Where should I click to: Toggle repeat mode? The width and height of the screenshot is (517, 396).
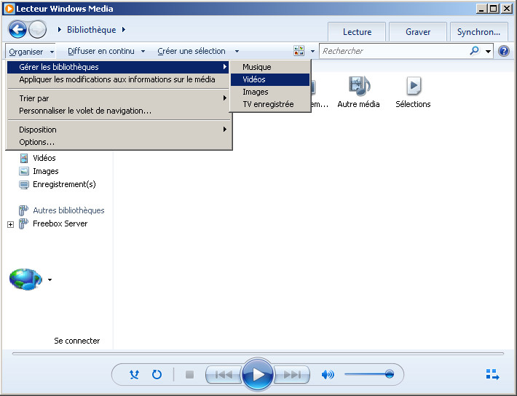[157, 375]
